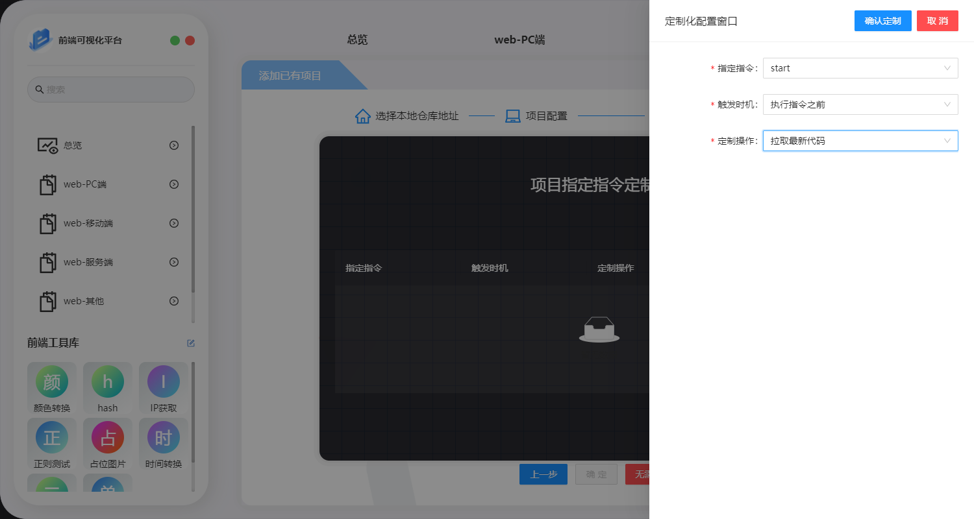Click the tool library scrollbar
974x519 pixels.
point(193,413)
